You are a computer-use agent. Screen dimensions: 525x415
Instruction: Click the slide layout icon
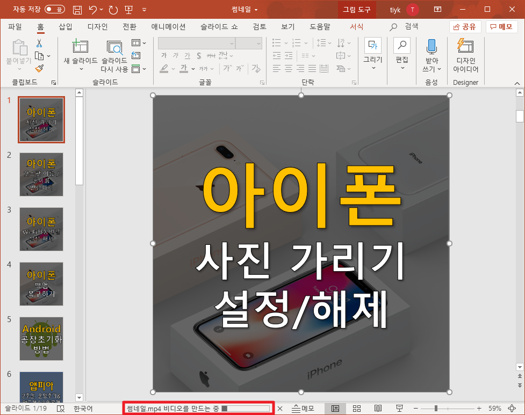pos(136,43)
